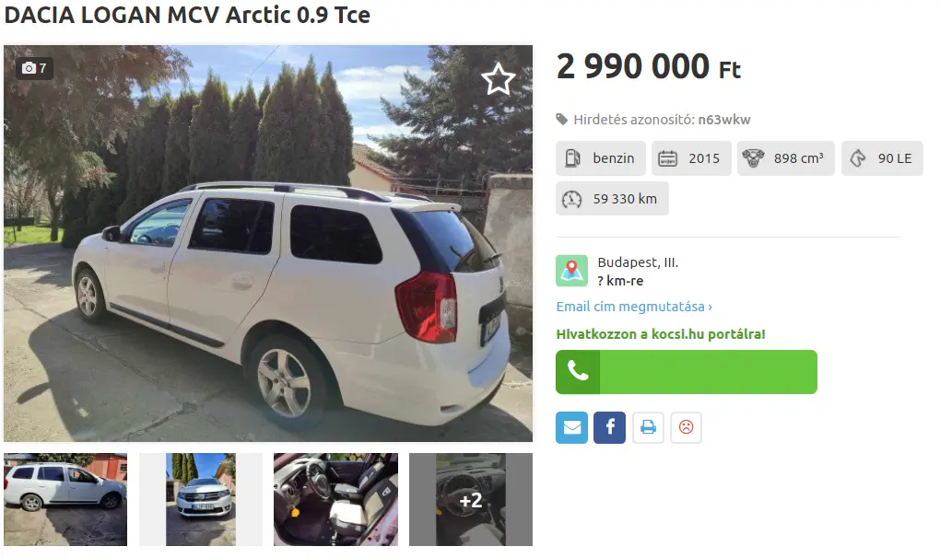Toggle the favorite star on the car photo
940x558 pixels.
(x=498, y=79)
